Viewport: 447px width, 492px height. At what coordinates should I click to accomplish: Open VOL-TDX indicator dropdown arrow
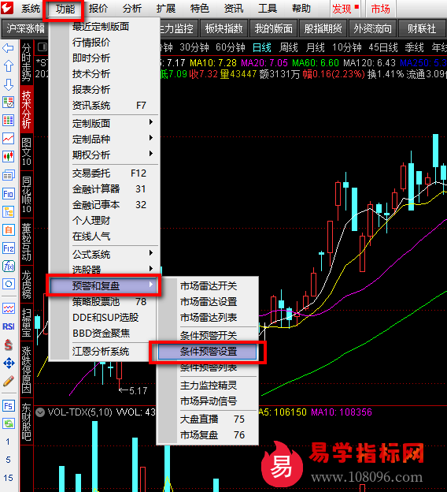[x=40, y=412]
